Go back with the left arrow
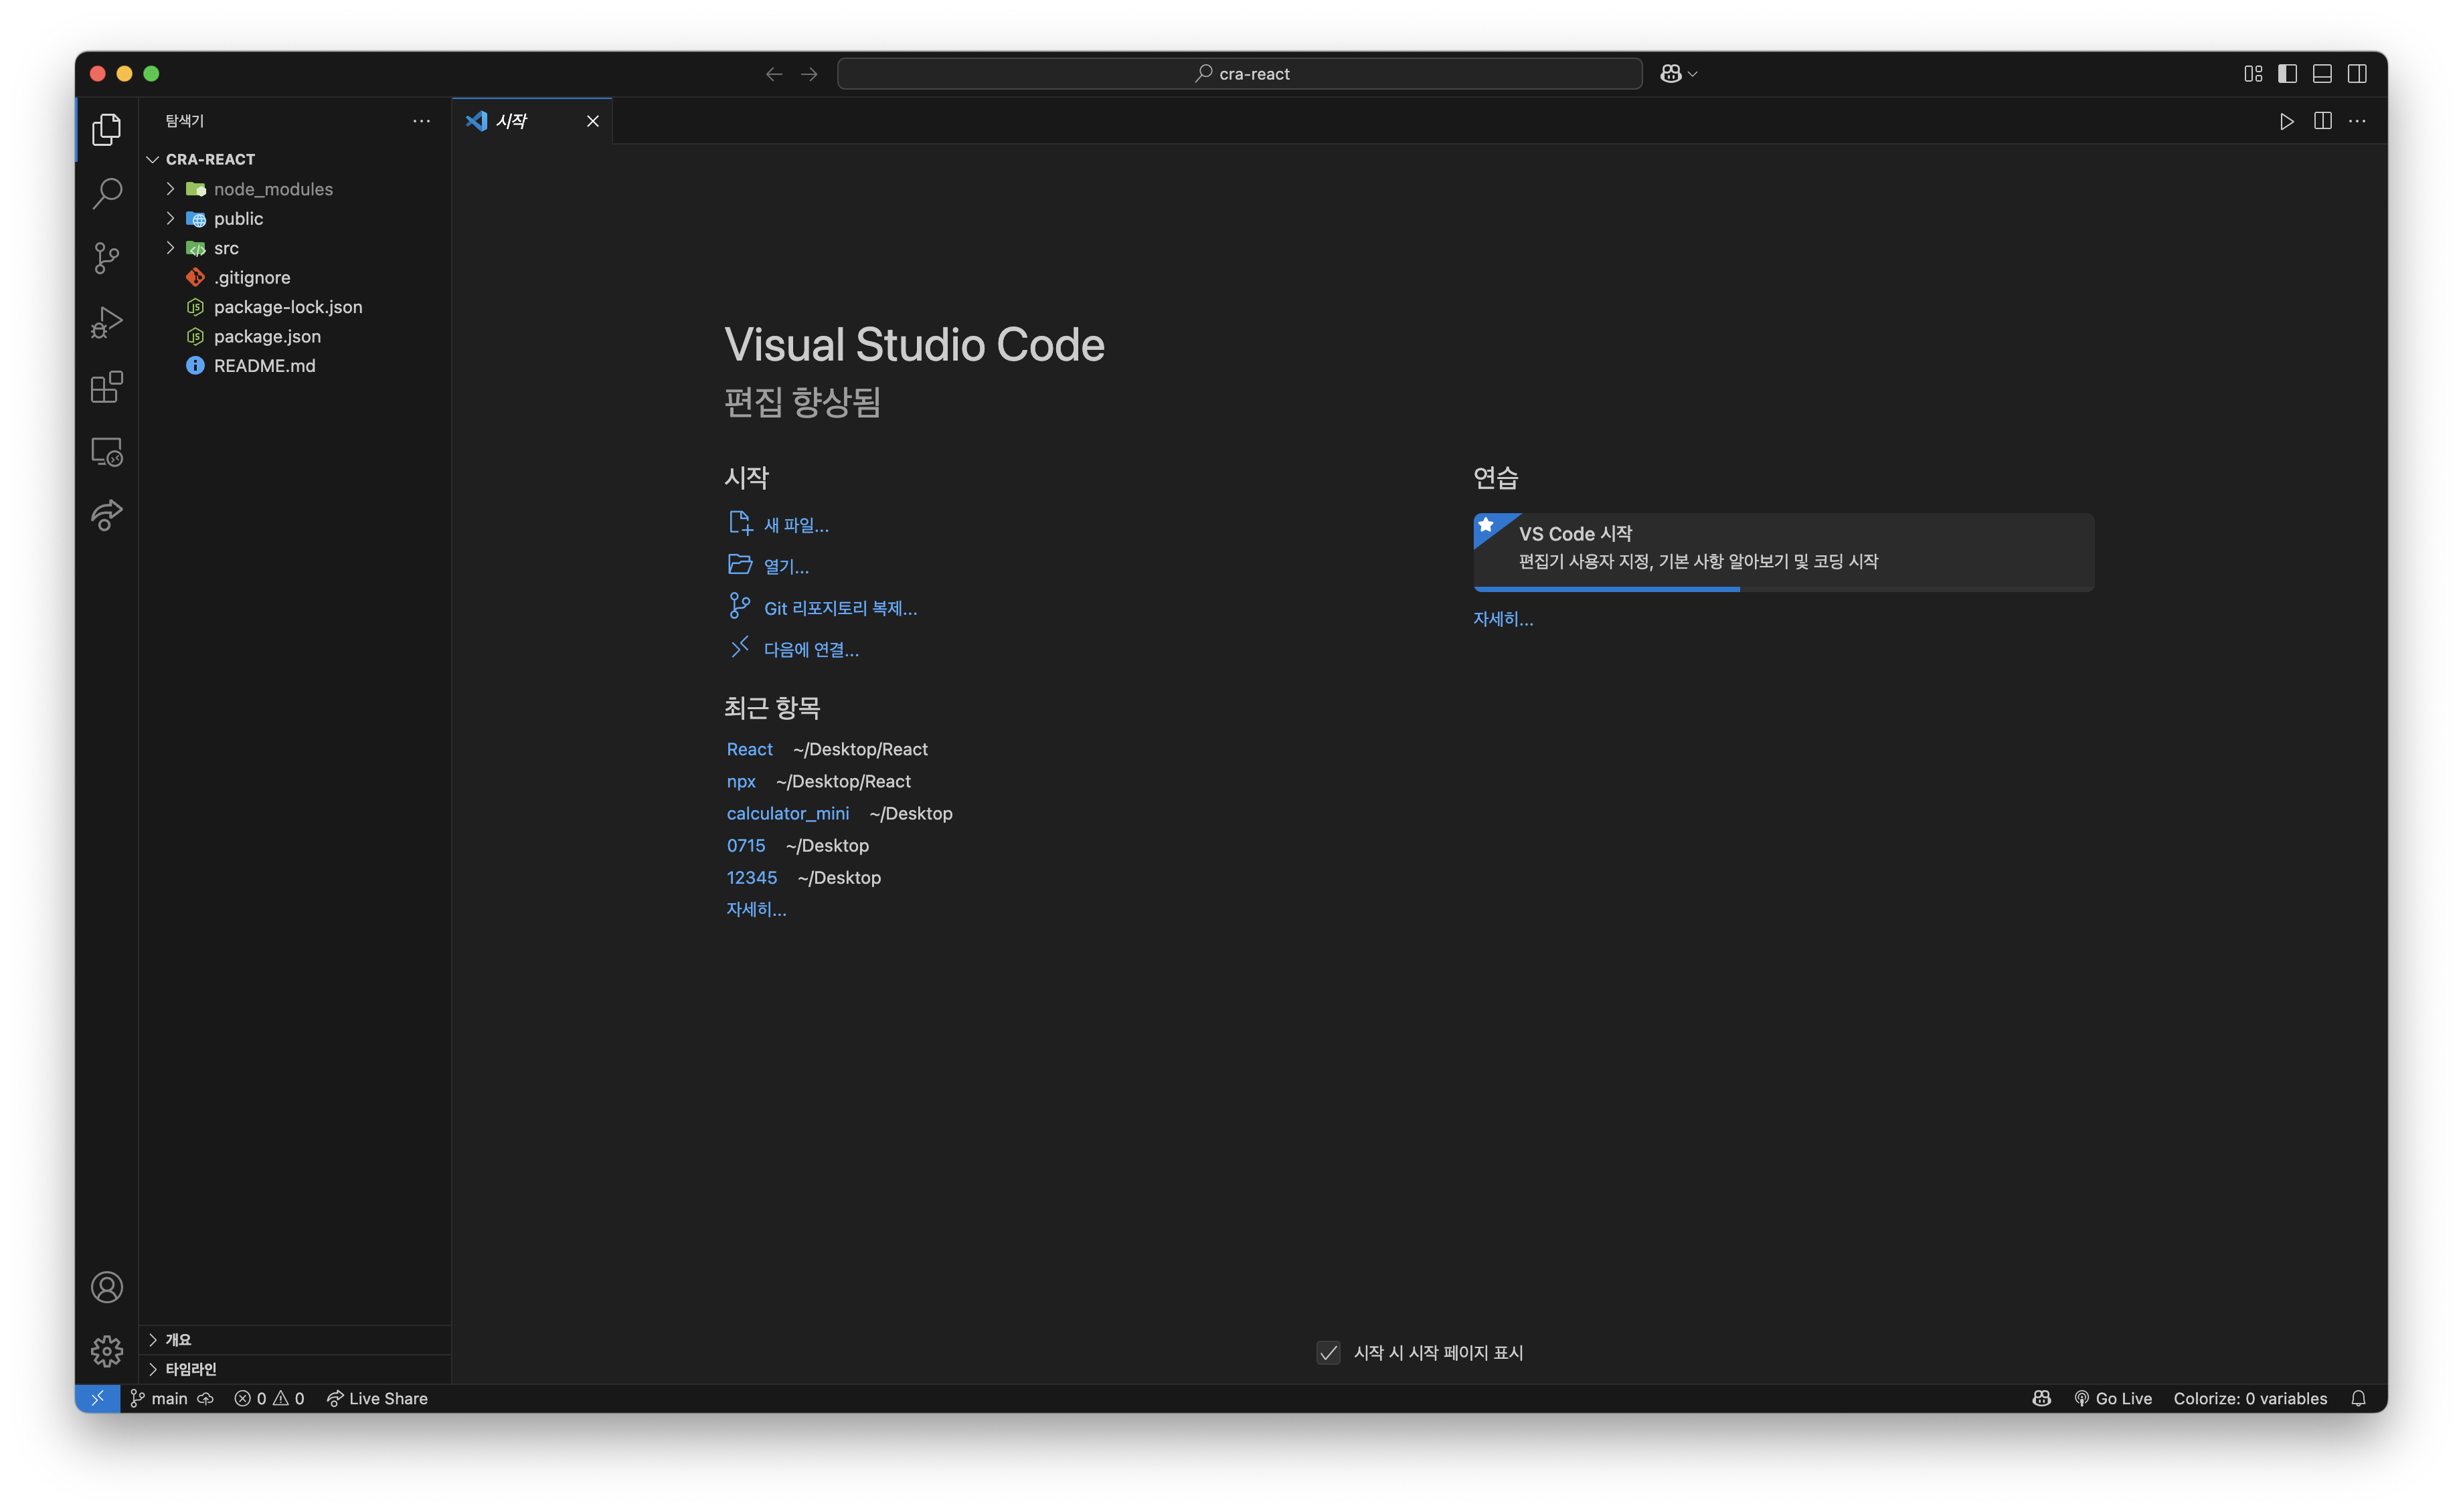The height and width of the screenshot is (1512, 2463). point(773,74)
